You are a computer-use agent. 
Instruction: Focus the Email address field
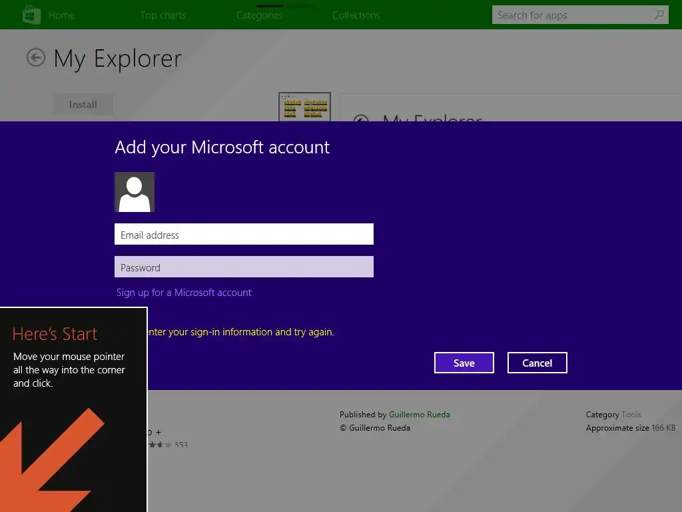tap(244, 234)
